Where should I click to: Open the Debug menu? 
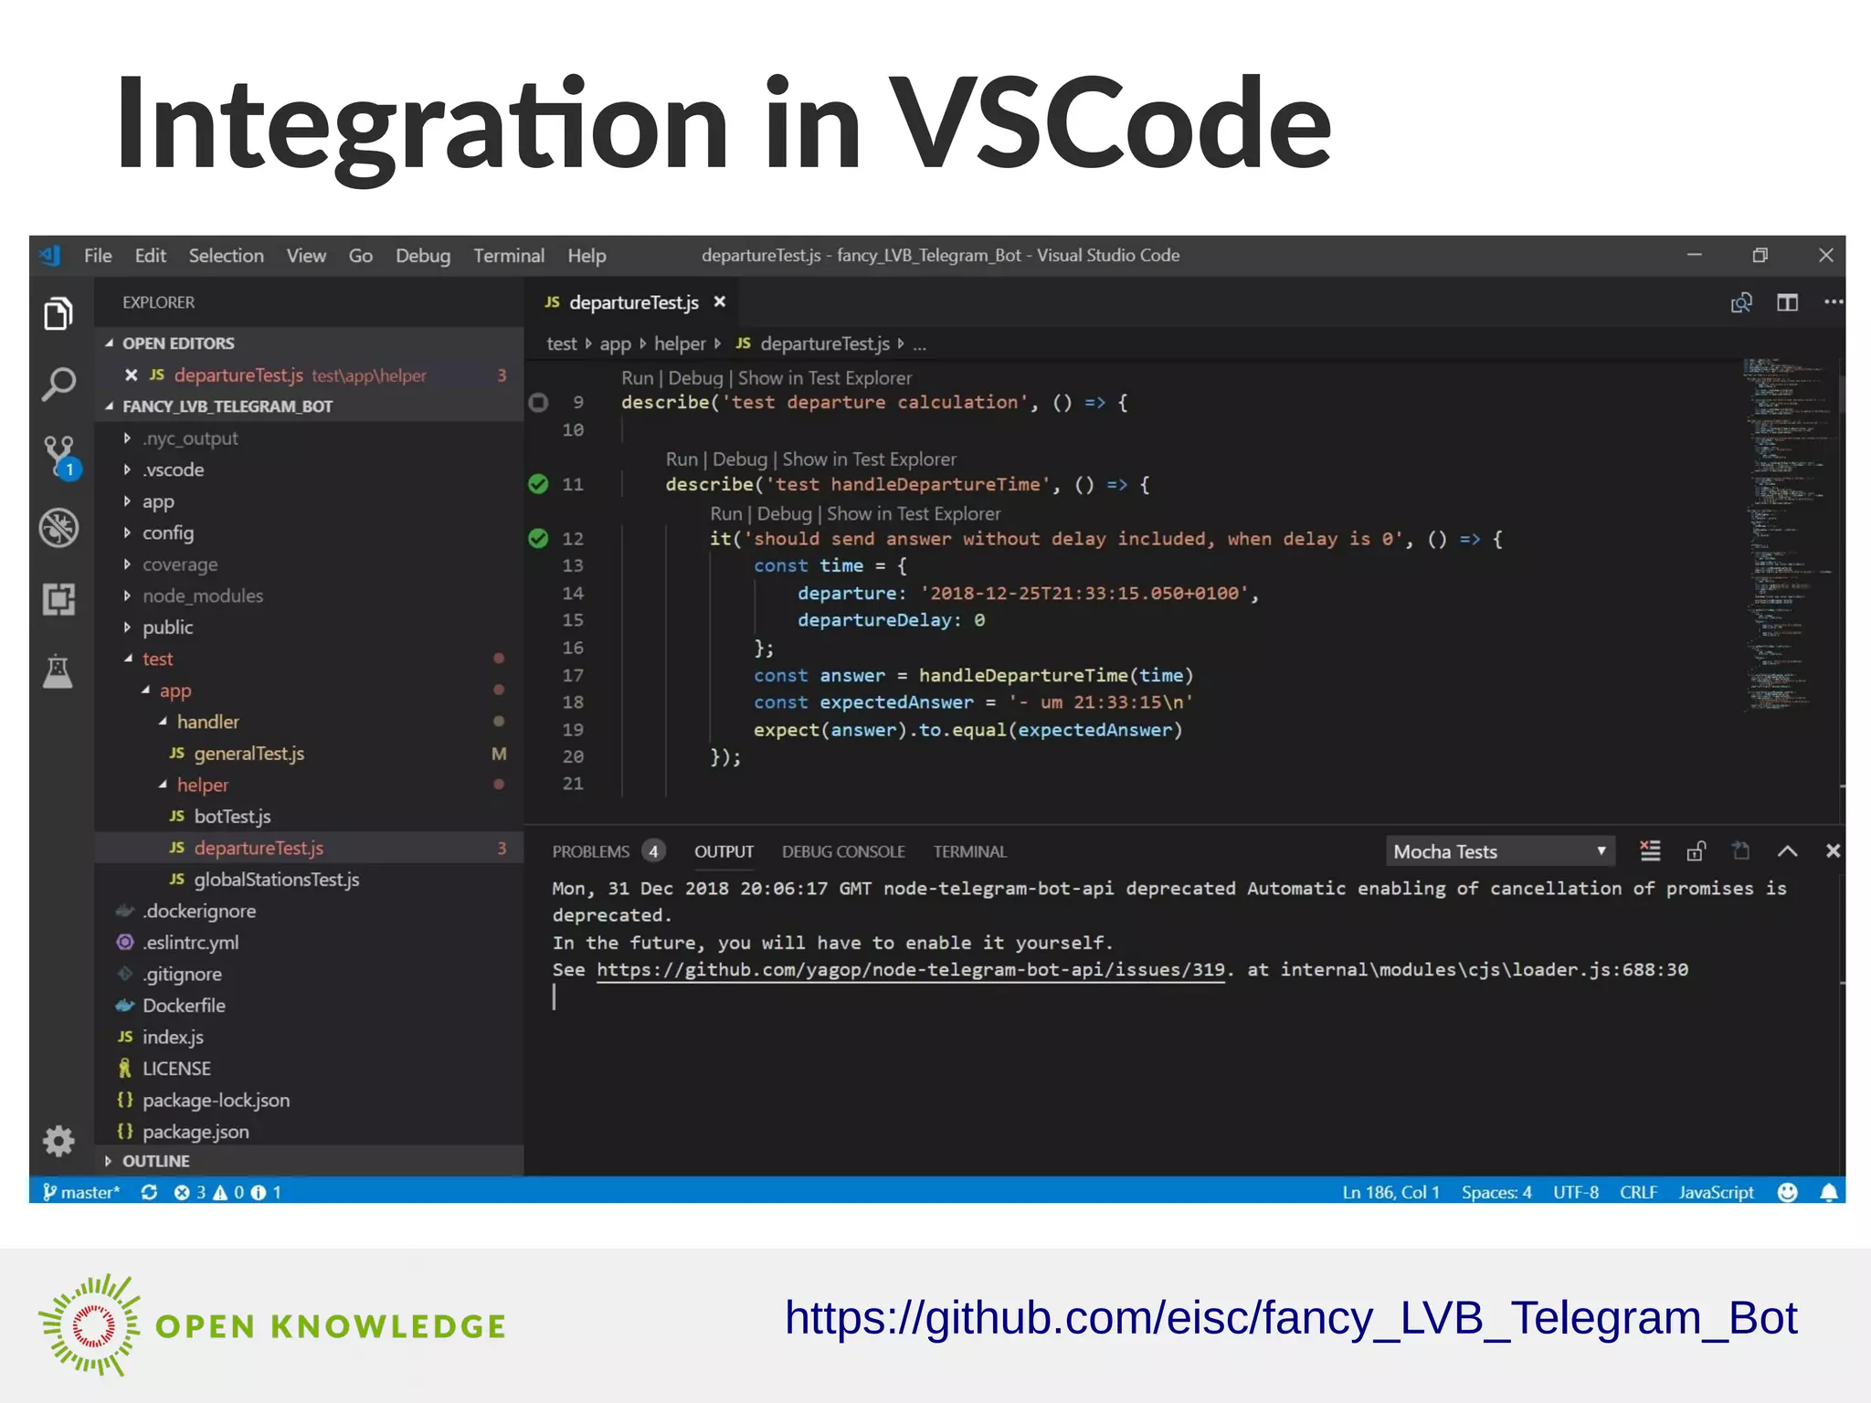pyautogui.click(x=423, y=256)
